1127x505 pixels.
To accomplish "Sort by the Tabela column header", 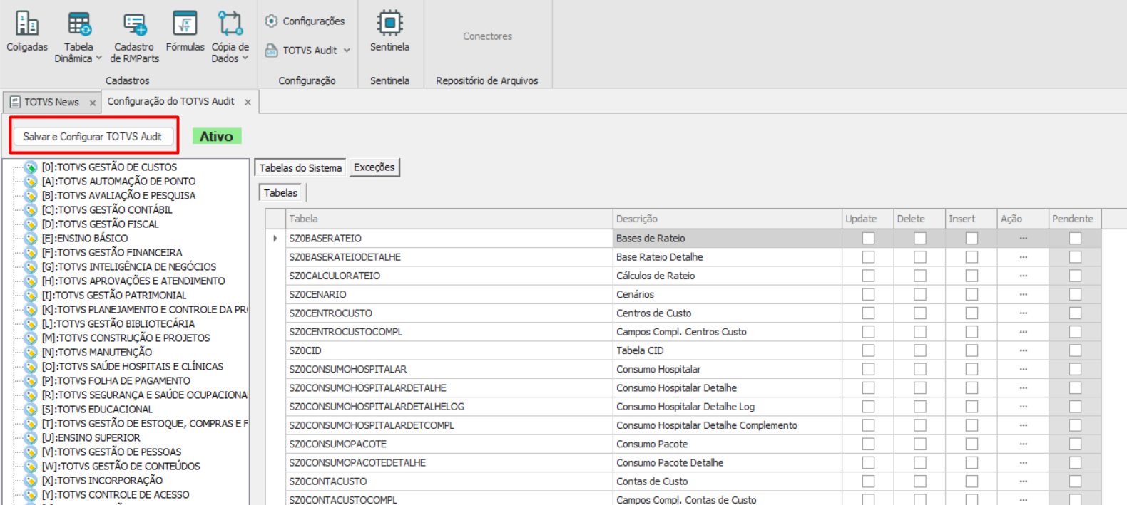I will tap(449, 219).
